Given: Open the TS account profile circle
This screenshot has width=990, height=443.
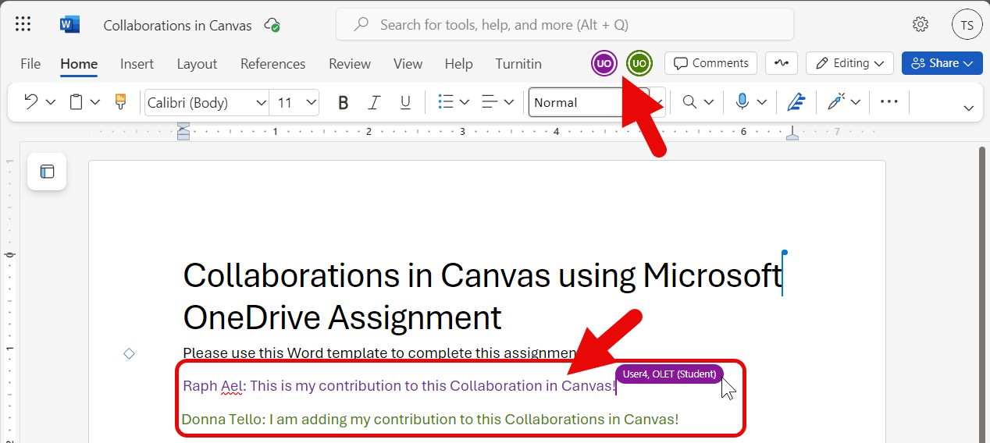Looking at the screenshot, I should coord(967,25).
